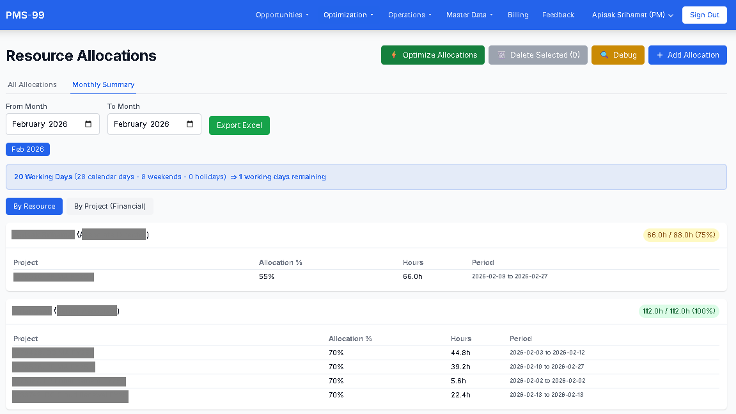Click the Sign Out button
Viewport: 736px width, 414px height.
[704, 15]
